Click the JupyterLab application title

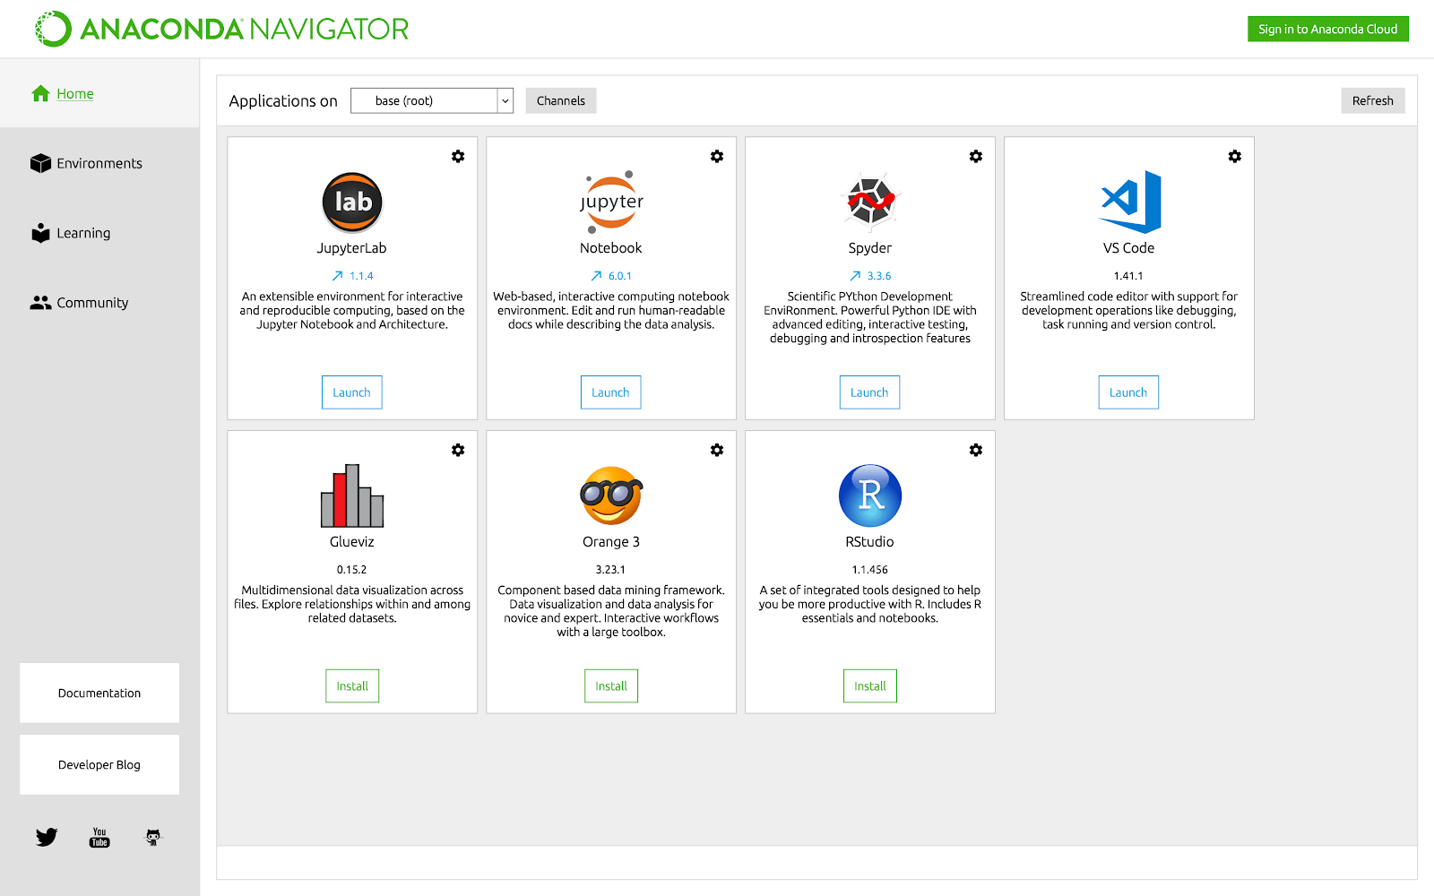(x=352, y=248)
